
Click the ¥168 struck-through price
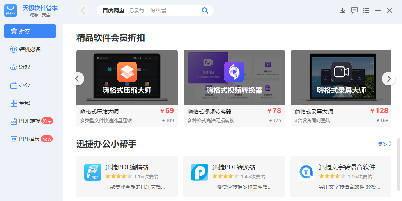[382, 120]
